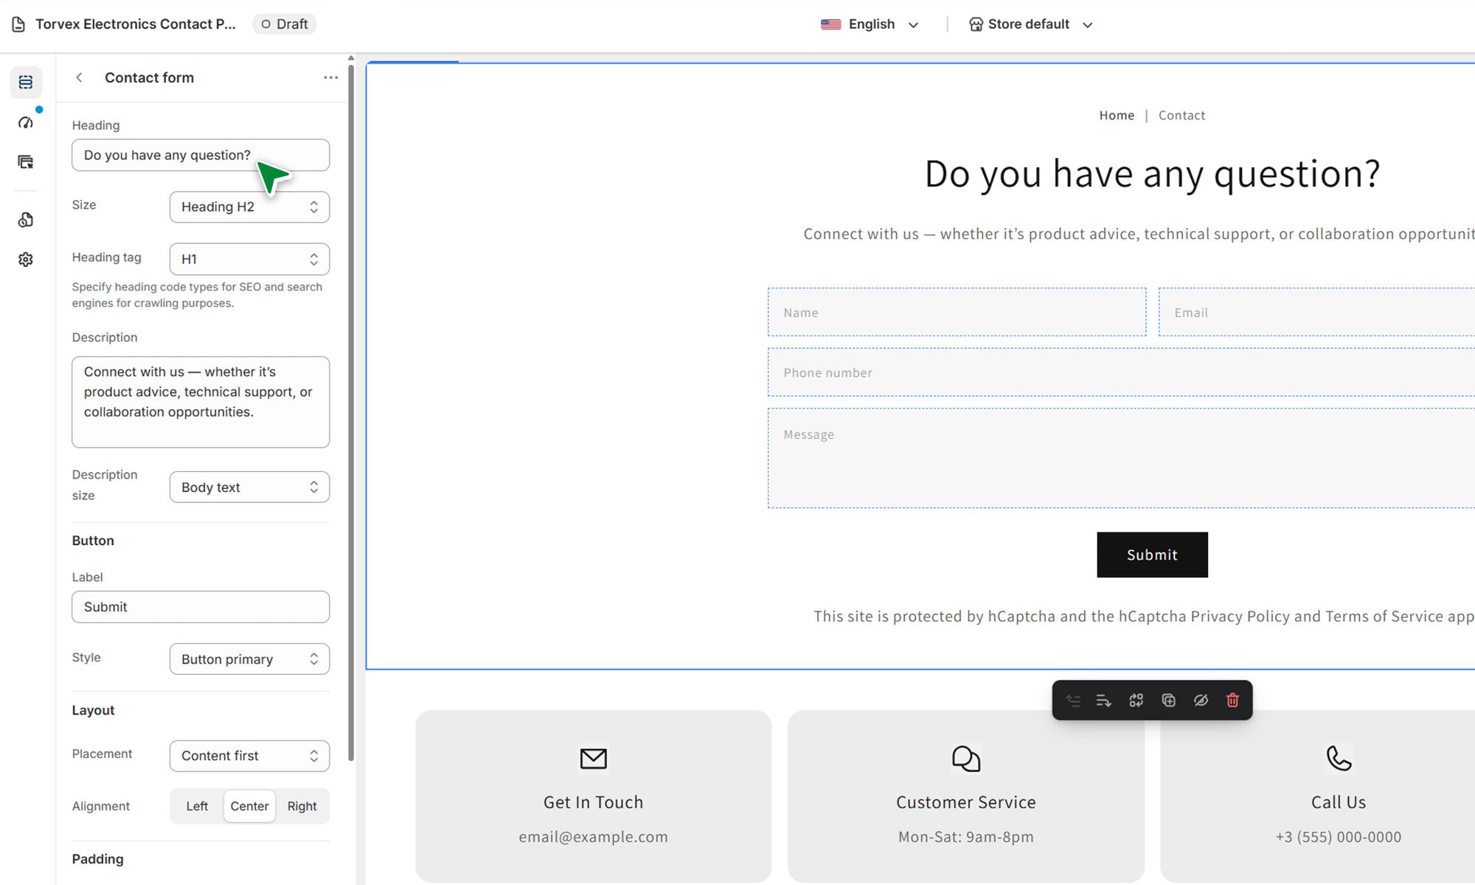Image resolution: width=1475 pixels, height=885 pixels.
Task: Click the move section down icon
Action: tap(1103, 700)
